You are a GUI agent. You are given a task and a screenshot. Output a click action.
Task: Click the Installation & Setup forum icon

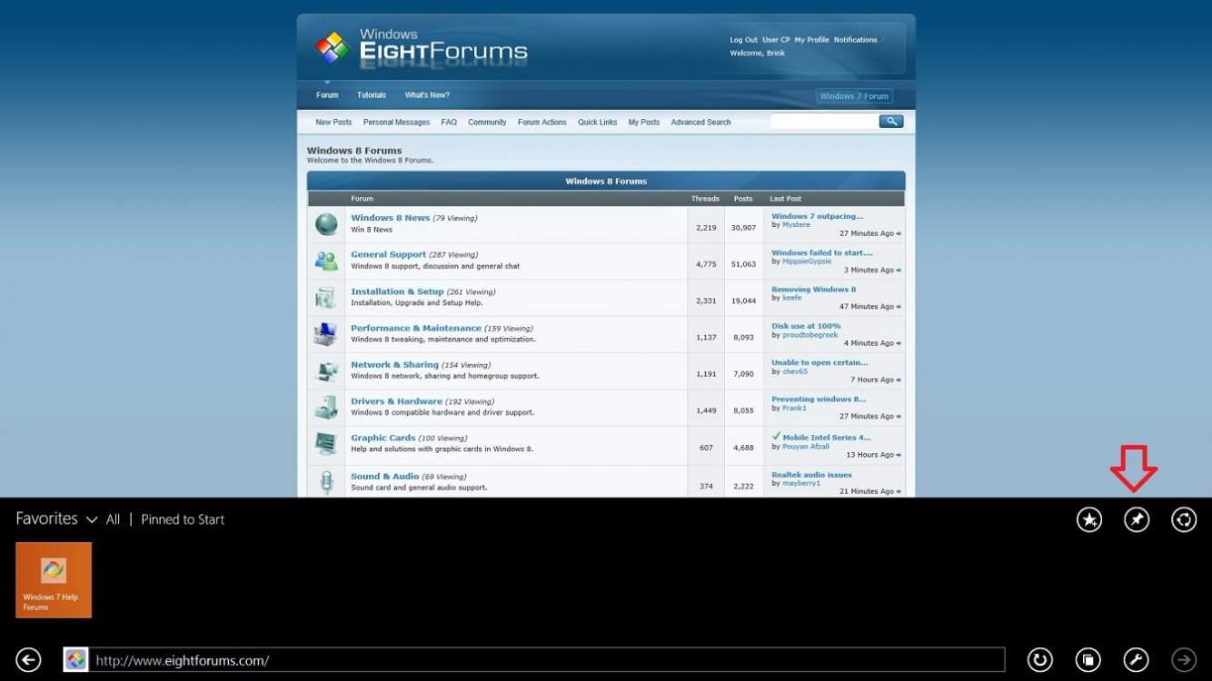[x=326, y=297]
